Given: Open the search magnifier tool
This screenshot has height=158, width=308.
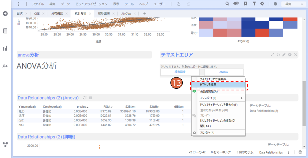Looking at the screenshot, I should point(227,4).
